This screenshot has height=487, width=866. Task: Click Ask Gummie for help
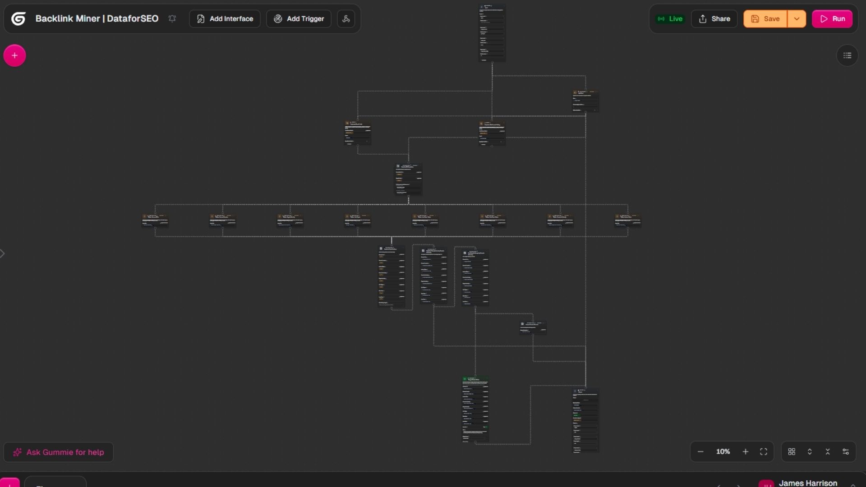click(x=59, y=452)
